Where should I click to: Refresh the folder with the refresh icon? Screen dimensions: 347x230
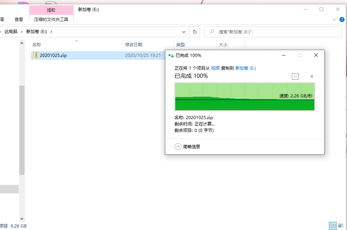tap(194, 32)
